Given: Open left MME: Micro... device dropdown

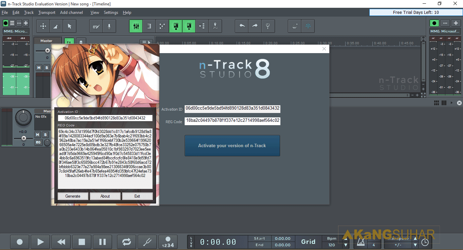Looking at the screenshot, I should coord(16,31).
